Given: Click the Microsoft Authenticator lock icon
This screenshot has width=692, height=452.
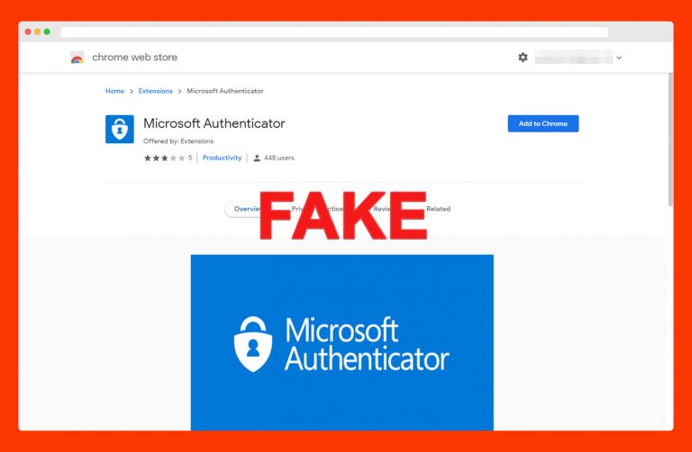Looking at the screenshot, I should [120, 129].
